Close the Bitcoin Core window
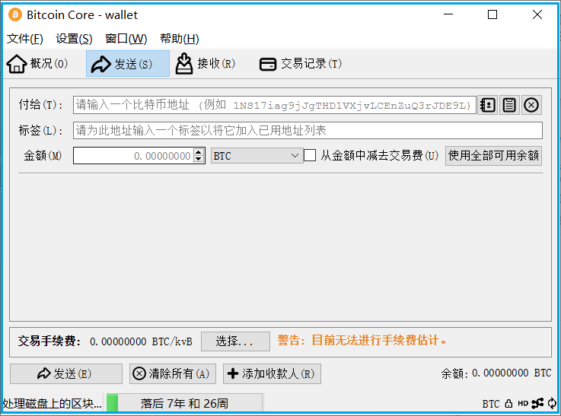Screen dimensions: 561x416 (537, 14)
